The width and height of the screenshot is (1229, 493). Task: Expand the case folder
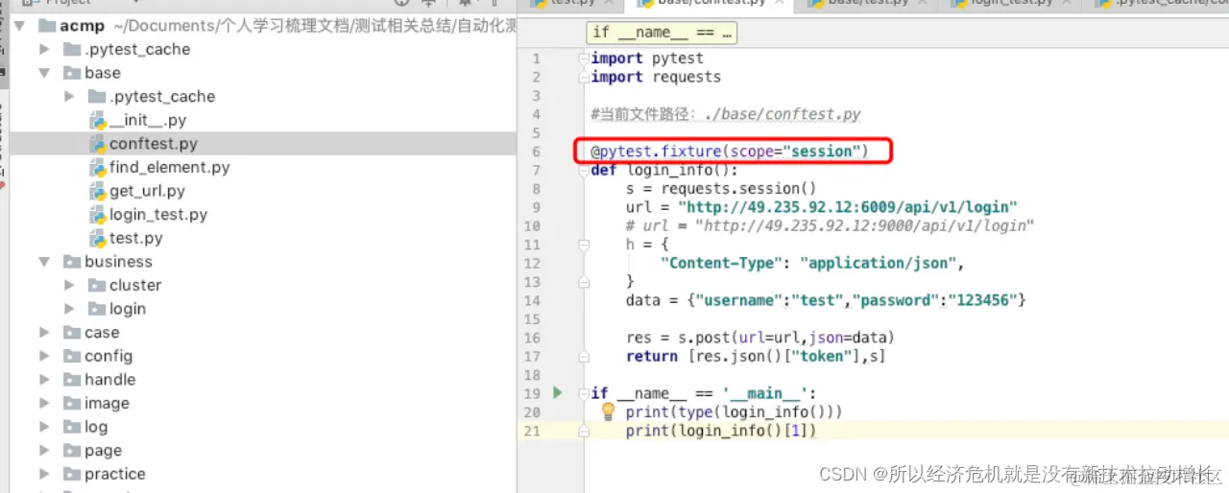click(44, 332)
